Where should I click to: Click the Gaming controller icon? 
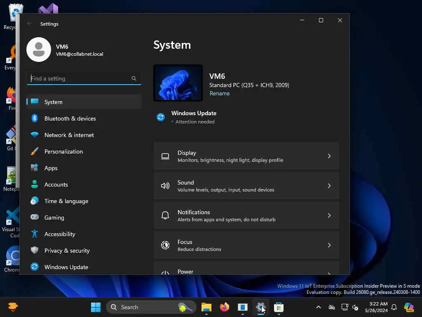[35, 217]
